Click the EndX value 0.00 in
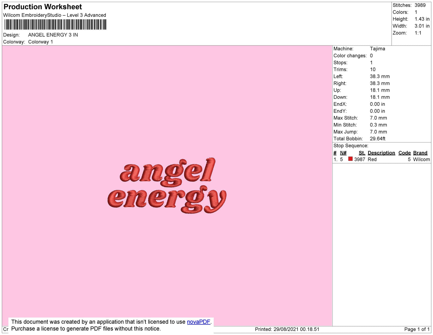 tap(378, 104)
